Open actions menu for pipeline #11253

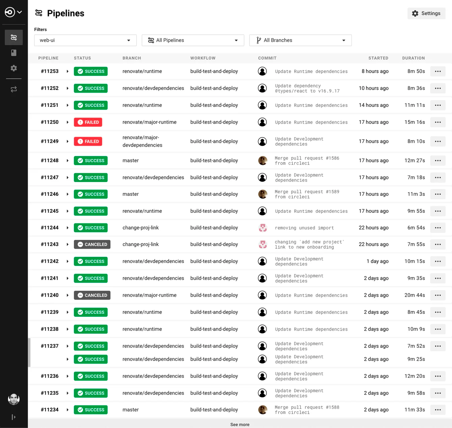coord(438,71)
